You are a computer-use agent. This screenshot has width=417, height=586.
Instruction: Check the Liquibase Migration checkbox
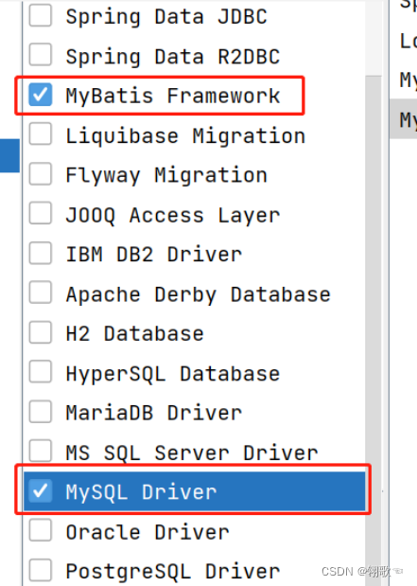pos(41,133)
